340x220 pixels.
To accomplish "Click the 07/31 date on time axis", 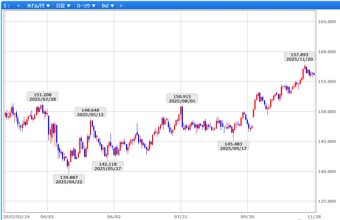I will tap(181, 217).
